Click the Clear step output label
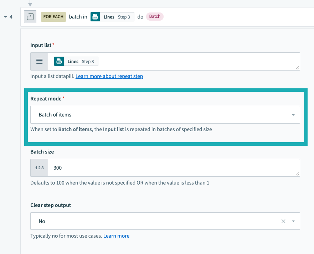 [51, 205]
